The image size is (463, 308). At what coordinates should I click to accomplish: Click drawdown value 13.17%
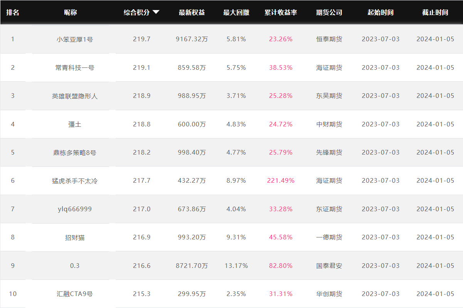click(x=236, y=266)
